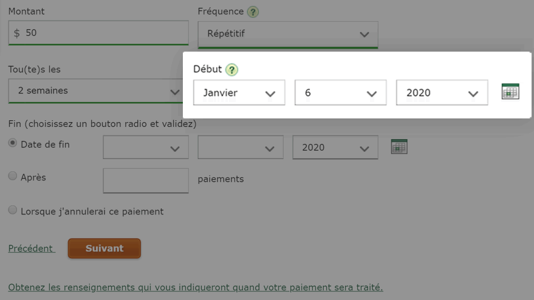Open the Fréquence Répétitif dropdown
Screen dimensions: 534x300
288,35
